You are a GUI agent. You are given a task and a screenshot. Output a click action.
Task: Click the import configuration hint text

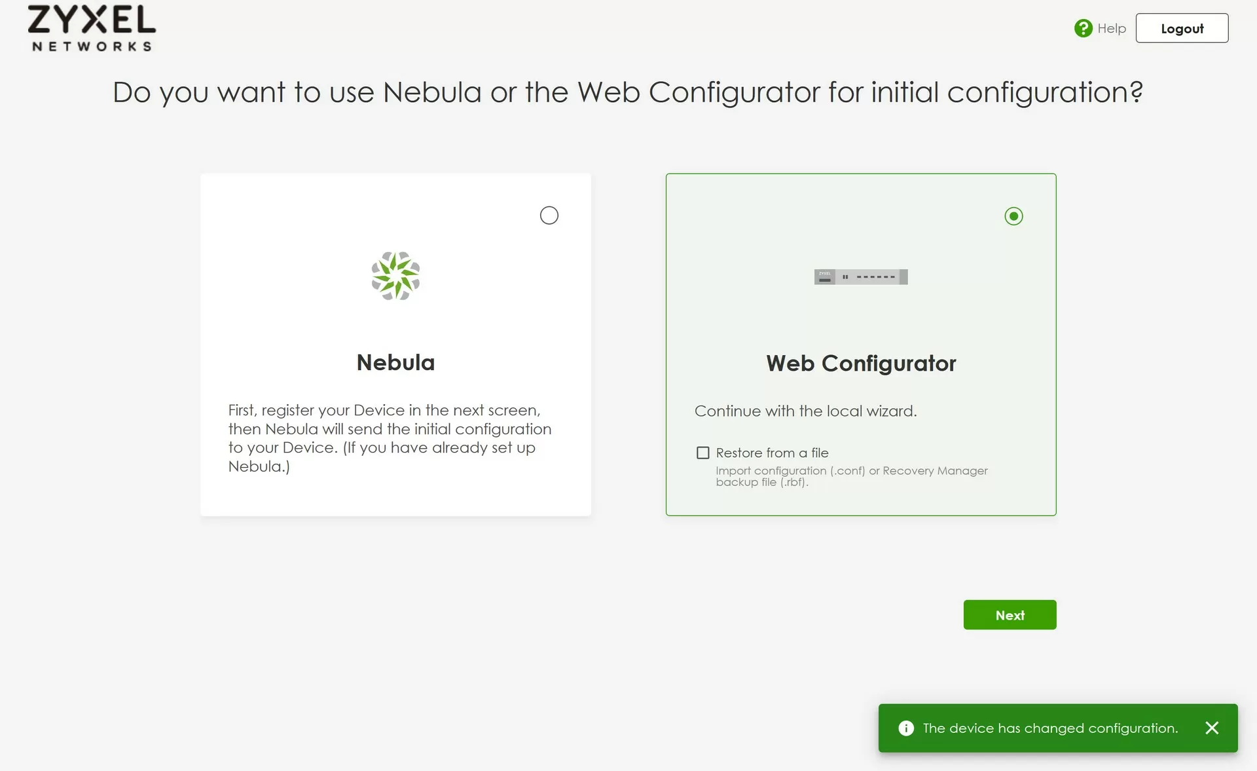point(851,476)
